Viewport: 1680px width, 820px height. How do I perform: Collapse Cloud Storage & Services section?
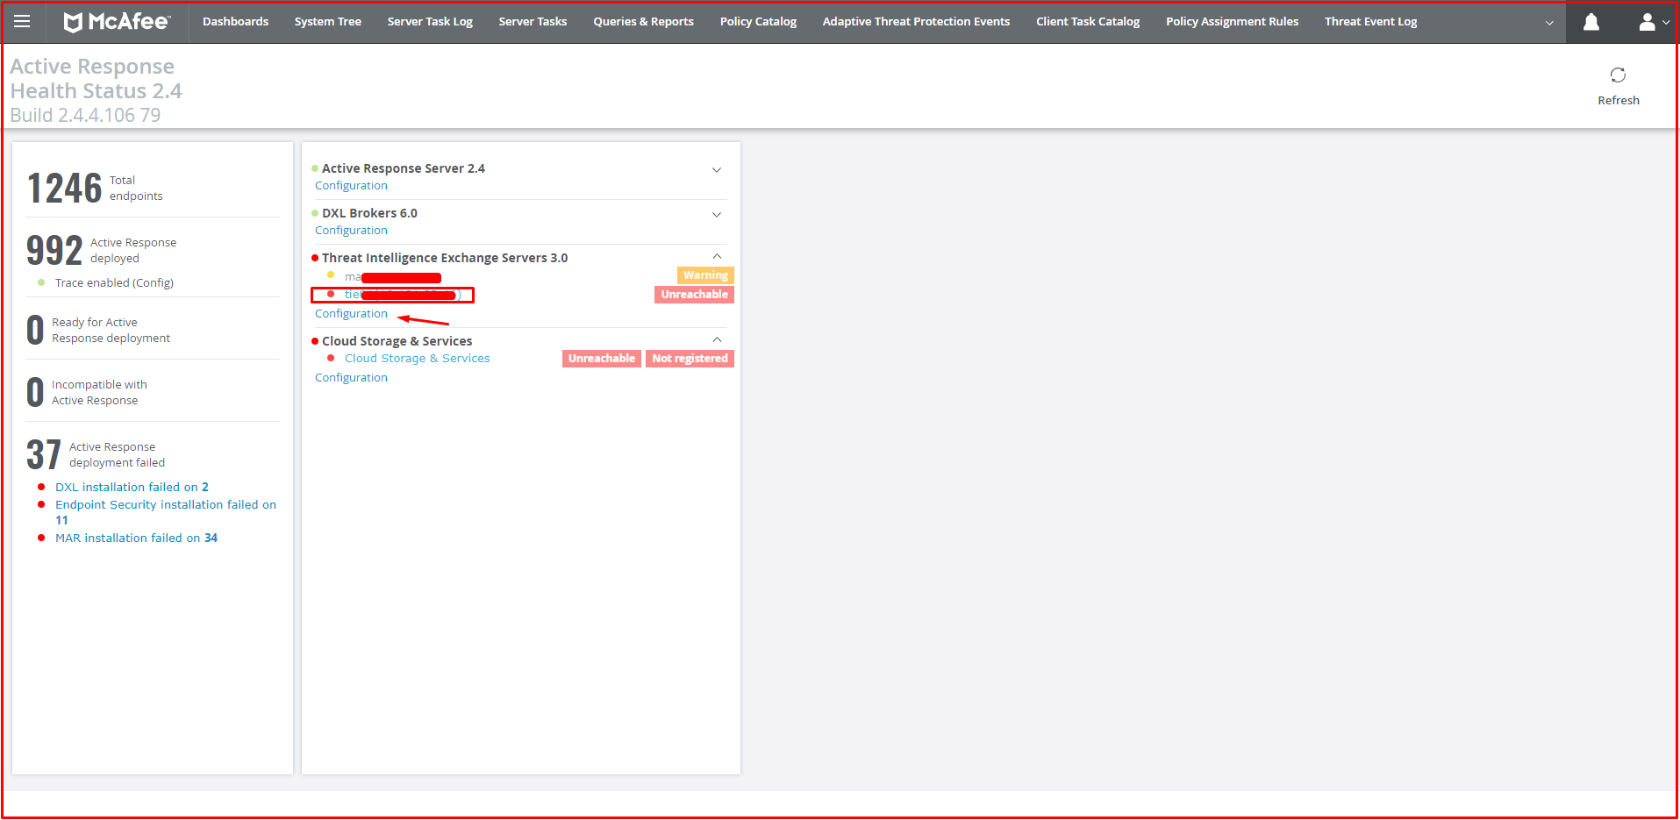(717, 339)
